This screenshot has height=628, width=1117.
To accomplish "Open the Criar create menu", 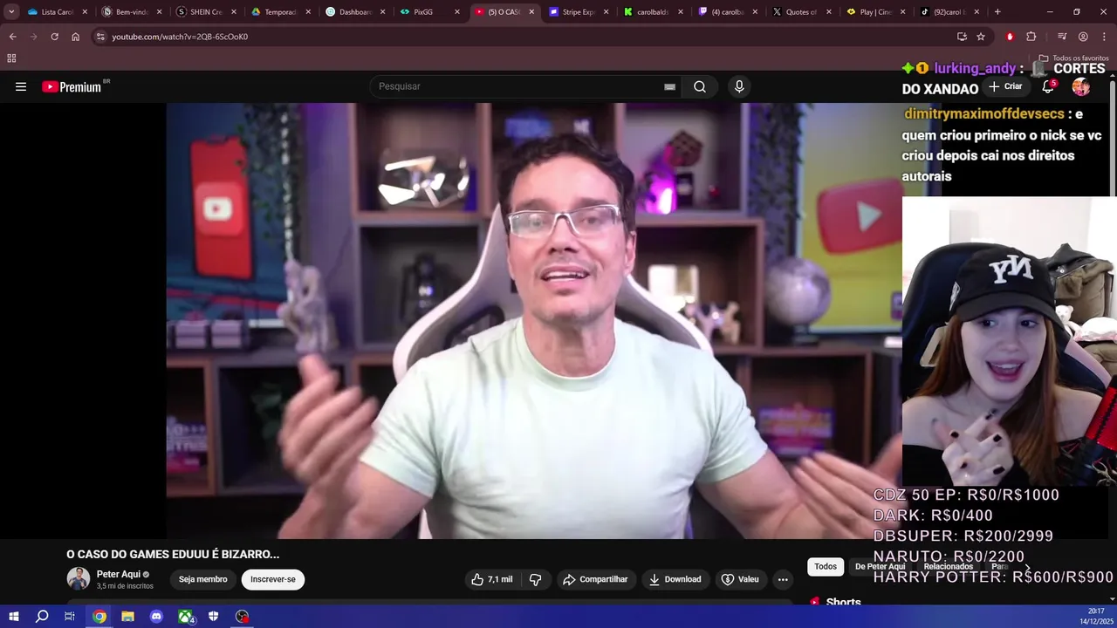I will point(1005,86).
